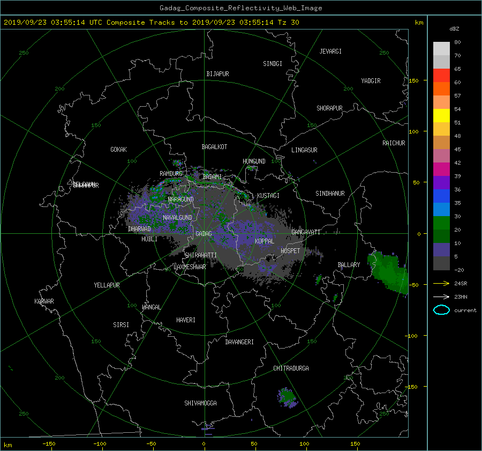
Task: Click the KUSTAGI city label
Action: pos(268,196)
